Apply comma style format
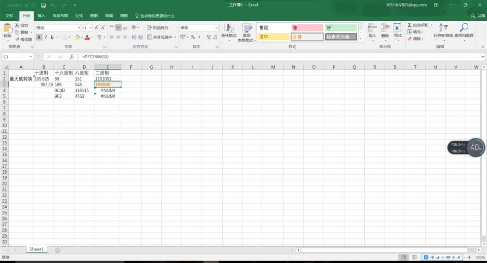The image size is (487, 263). 199,37
